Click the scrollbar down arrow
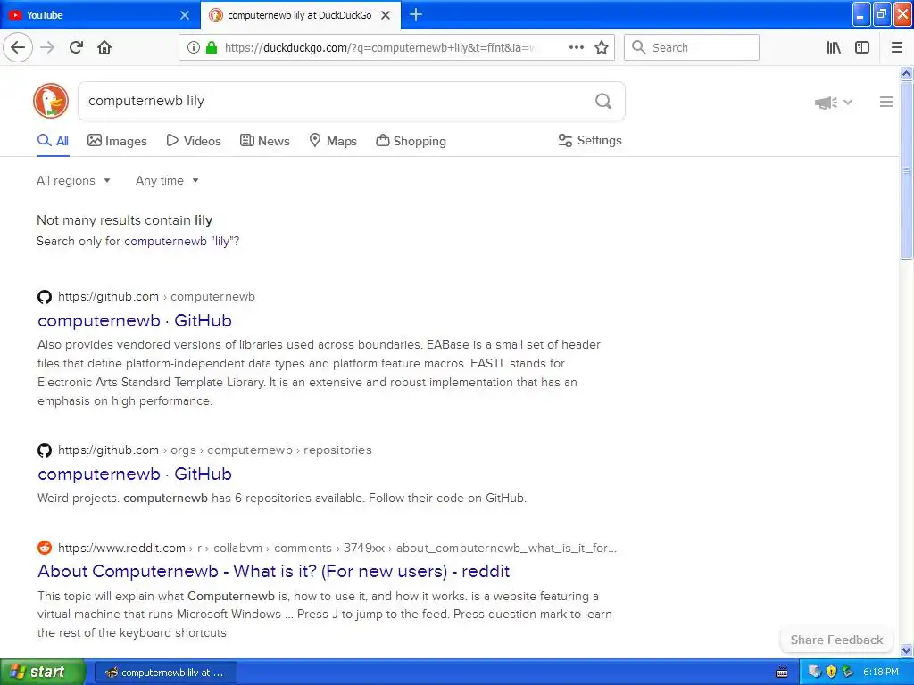This screenshot has height=685, width=914. [x=906, y=650]
